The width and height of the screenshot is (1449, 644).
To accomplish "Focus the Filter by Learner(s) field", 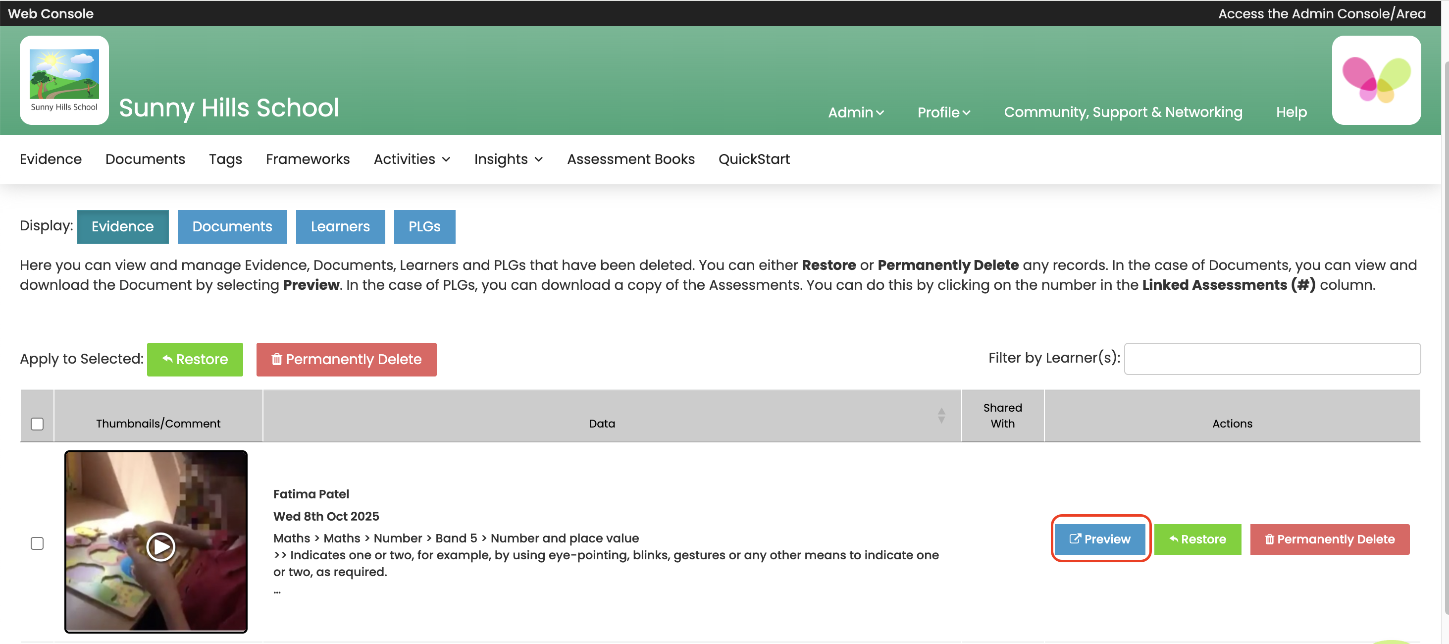I will (x=1272, y=359).
